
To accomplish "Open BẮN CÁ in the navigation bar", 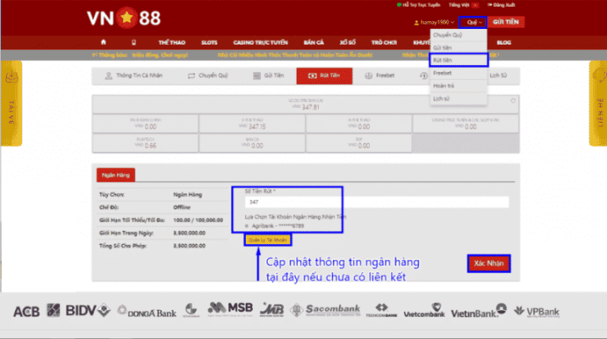I will coord(314,42).
